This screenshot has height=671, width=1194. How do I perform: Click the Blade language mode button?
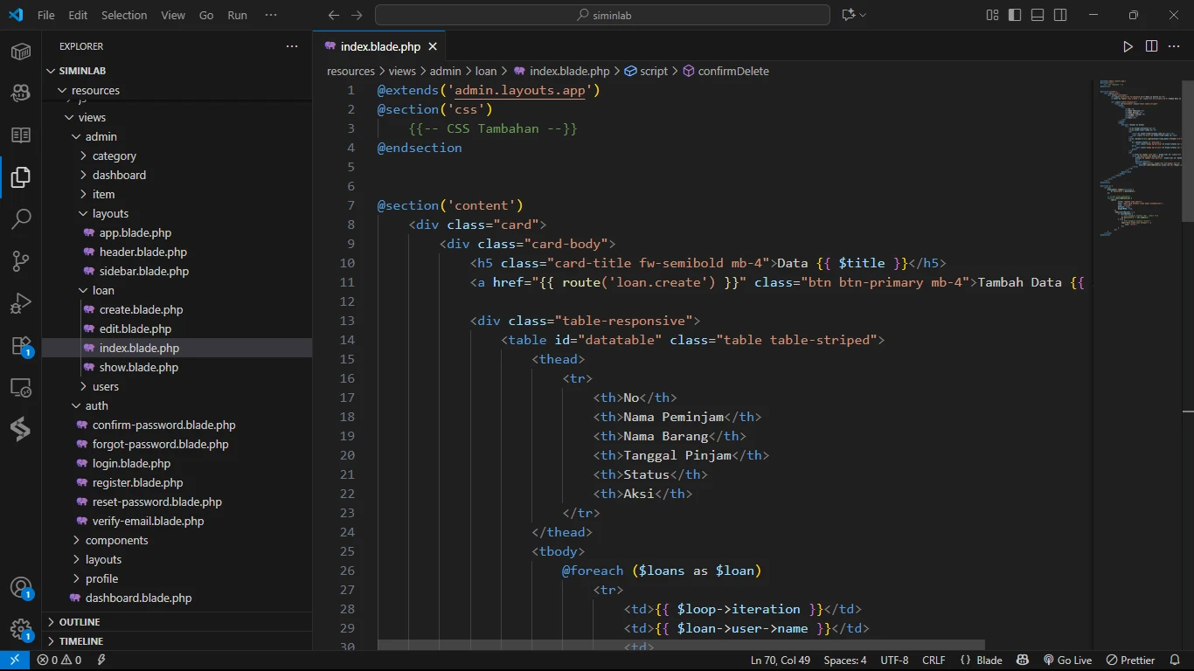(981, 661)
